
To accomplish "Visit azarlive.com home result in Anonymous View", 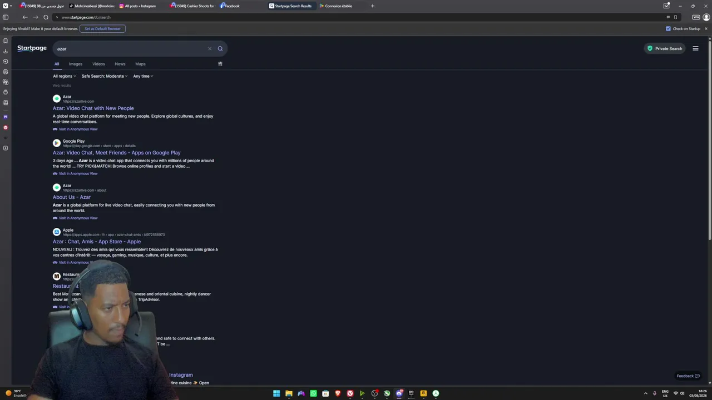I will [75, 129].
